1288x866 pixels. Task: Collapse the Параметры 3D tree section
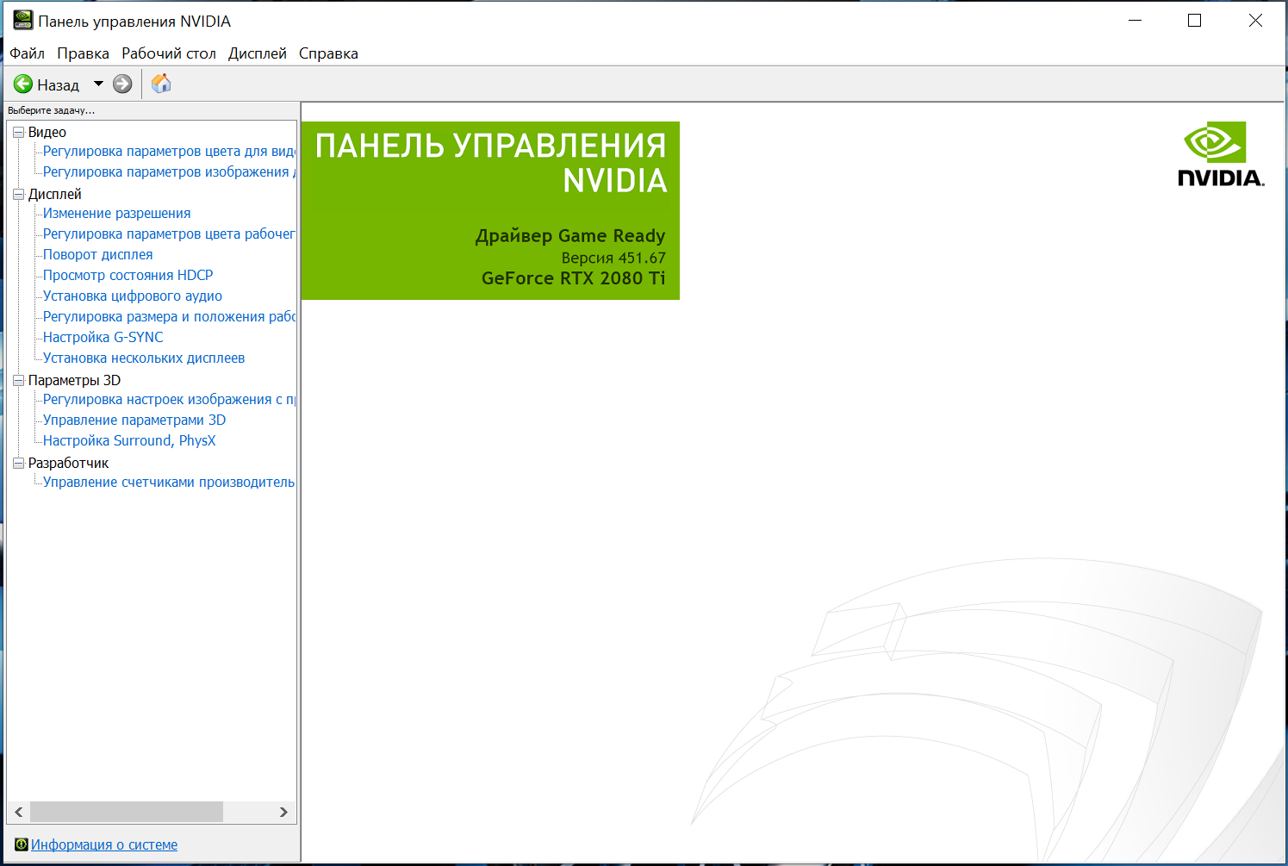(x=18, y=381)
